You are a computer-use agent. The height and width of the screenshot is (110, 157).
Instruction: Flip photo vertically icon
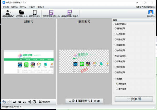(29, 102)
